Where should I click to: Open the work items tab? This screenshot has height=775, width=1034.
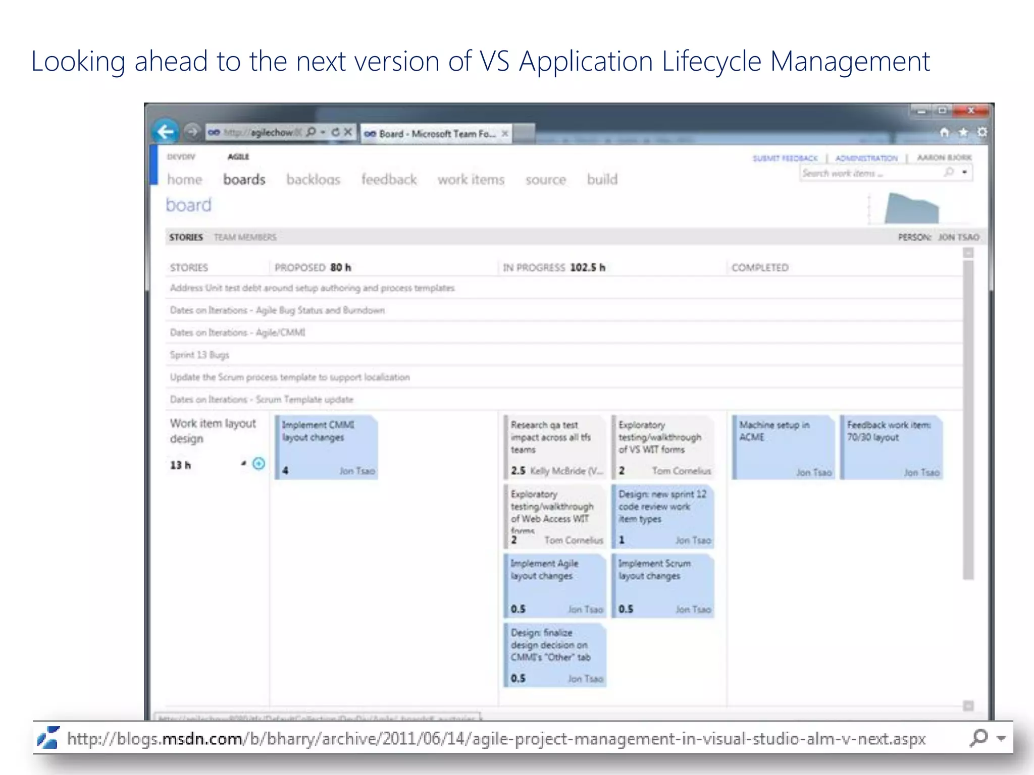pyautogui.click(x=471, y=180)
